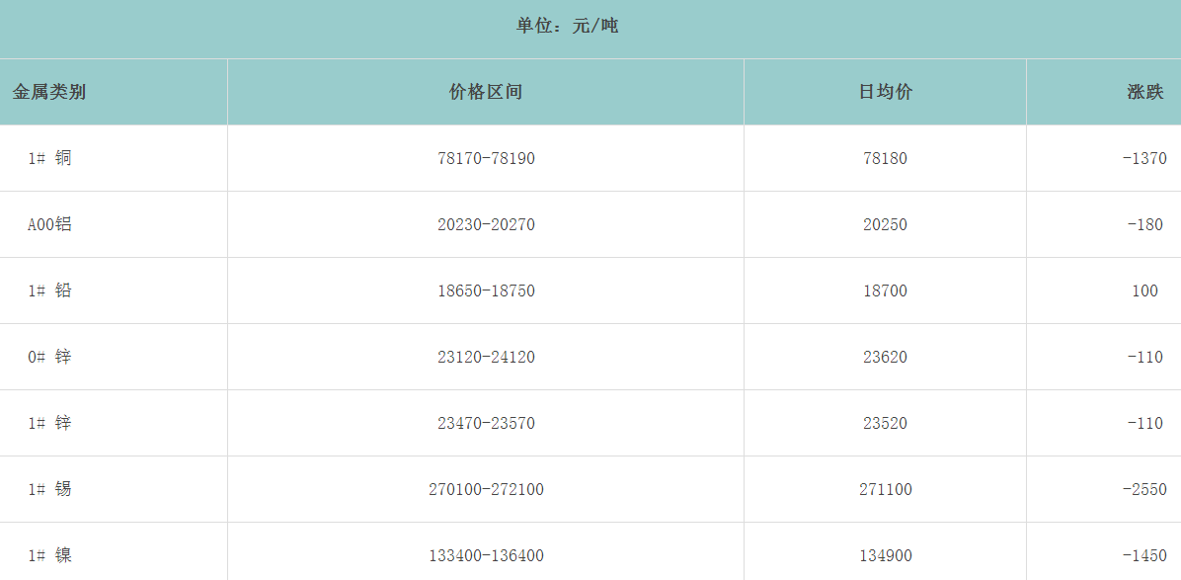Image resolution: width=1181 pixels, height=580 pixels.
Task: Select the tin price range 270100-272100
Action: 486,489
